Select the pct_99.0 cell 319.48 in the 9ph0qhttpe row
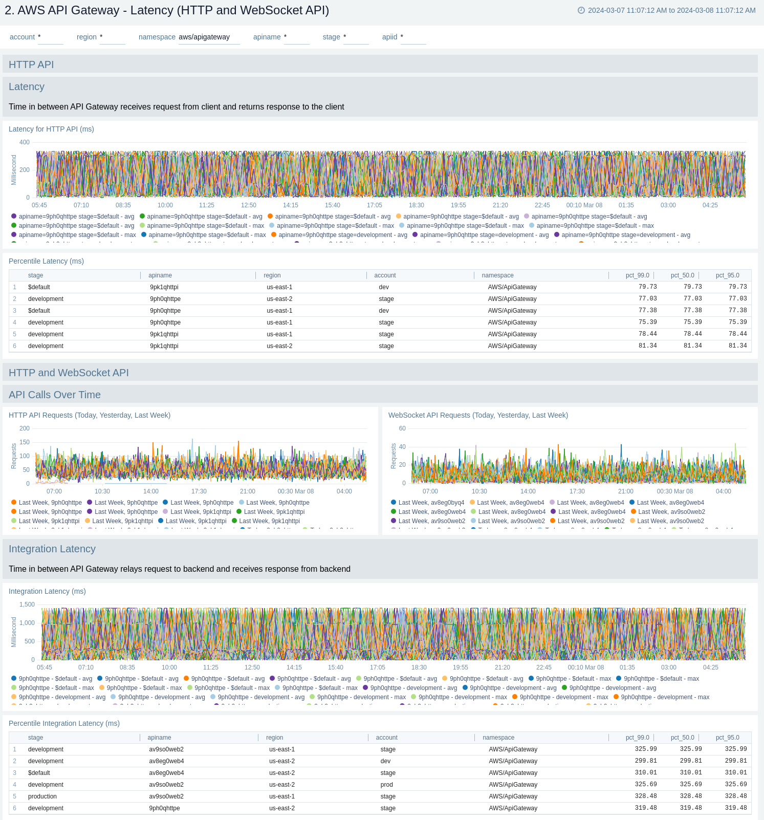This screenshot has height=820, width=764. (x=646, y=808)
